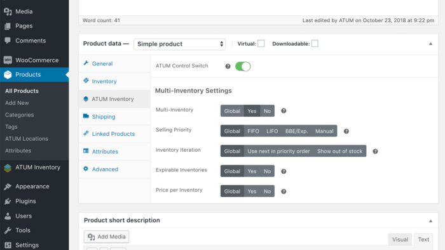Click the help icon next to Multi-Inventory

284,111
